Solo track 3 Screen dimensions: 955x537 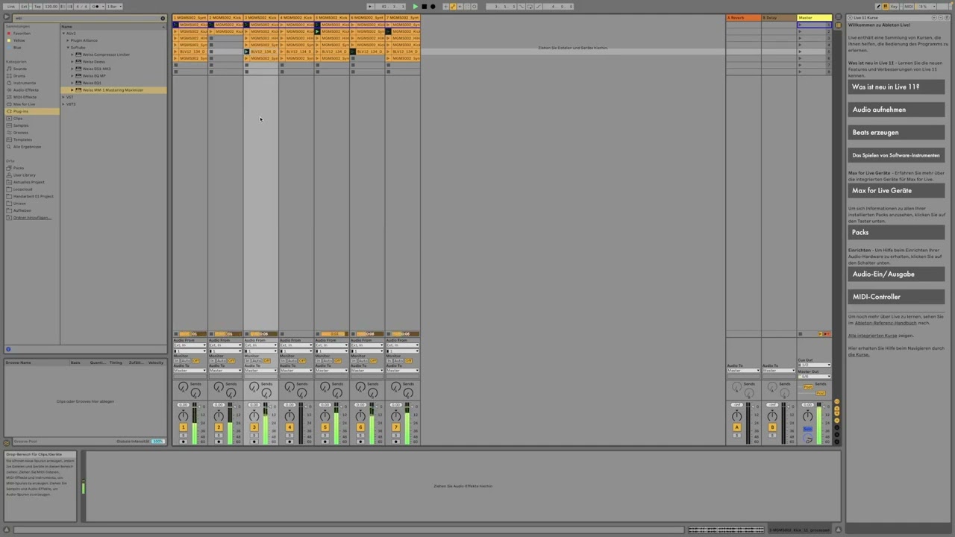[x=254, y=436]
